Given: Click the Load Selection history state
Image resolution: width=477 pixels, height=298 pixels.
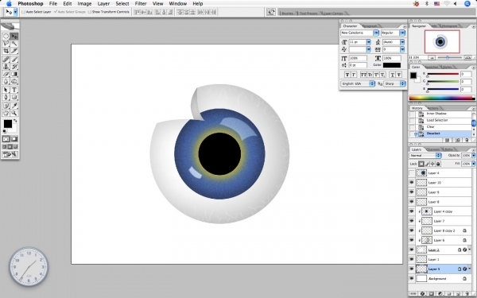Looking at the screenshot, I should click(x=443, y=120).
